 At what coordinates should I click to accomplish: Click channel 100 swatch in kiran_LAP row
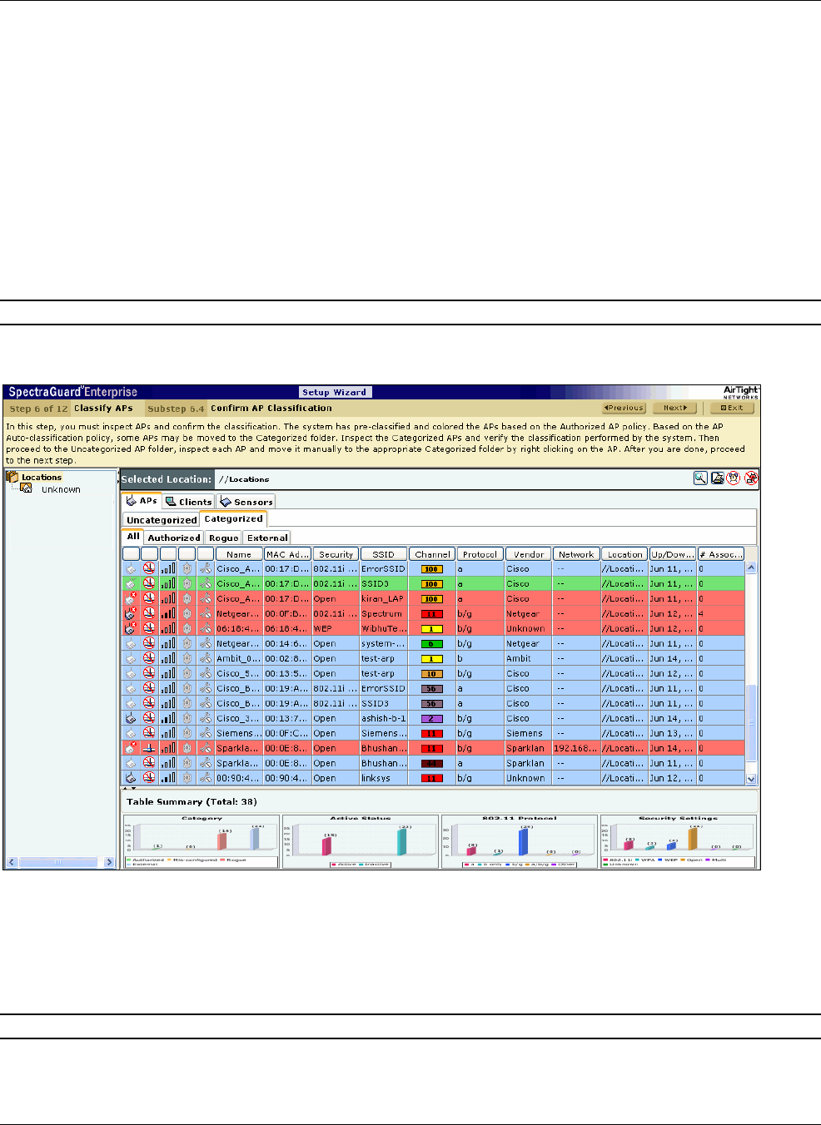click(x=431, y=599)
